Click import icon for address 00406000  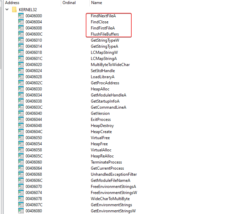[21, 16]
